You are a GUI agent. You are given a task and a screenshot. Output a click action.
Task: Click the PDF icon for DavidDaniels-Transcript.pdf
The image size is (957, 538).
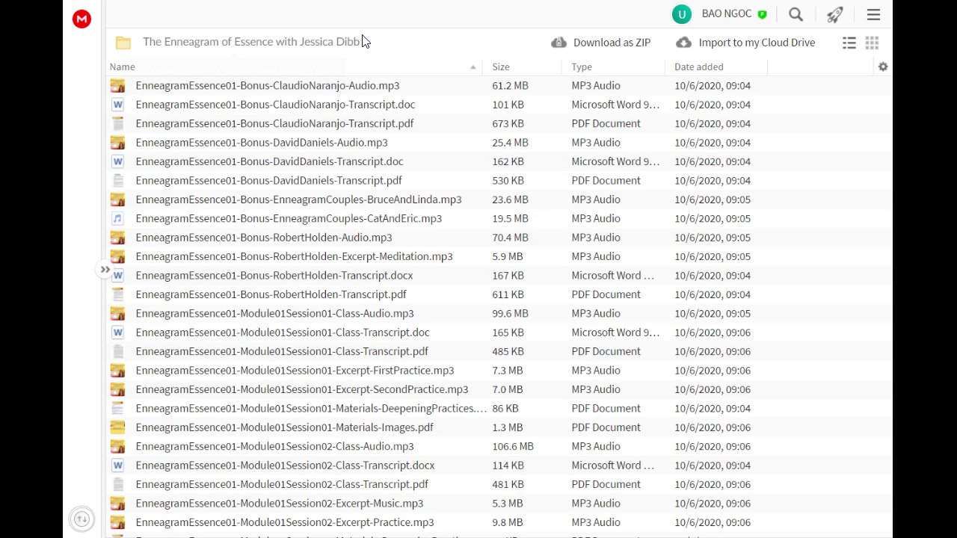click(117, 180)
